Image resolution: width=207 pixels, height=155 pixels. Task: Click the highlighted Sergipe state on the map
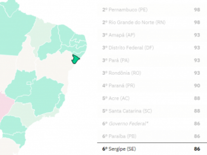coord(76,59)
